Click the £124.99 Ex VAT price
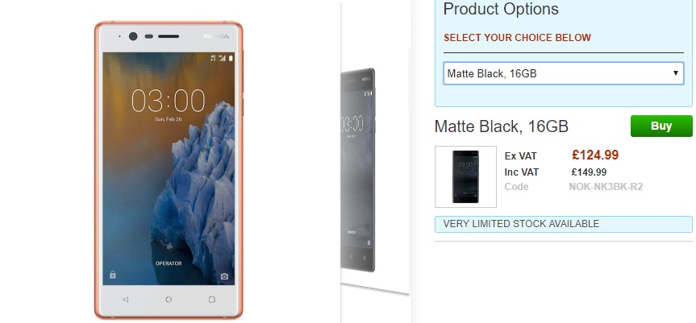696x323 pixels. point(595,155)
